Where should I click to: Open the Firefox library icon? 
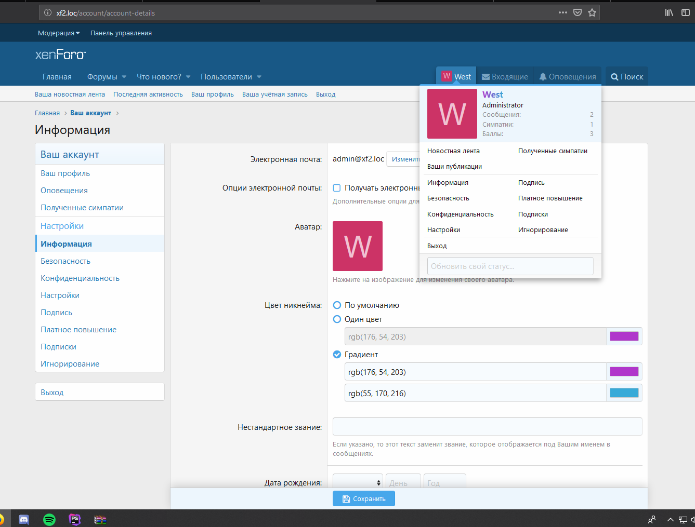coord(669,12)
